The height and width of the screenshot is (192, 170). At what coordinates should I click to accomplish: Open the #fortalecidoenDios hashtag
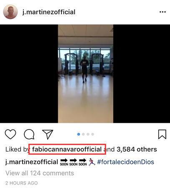(x=126, y=162)
